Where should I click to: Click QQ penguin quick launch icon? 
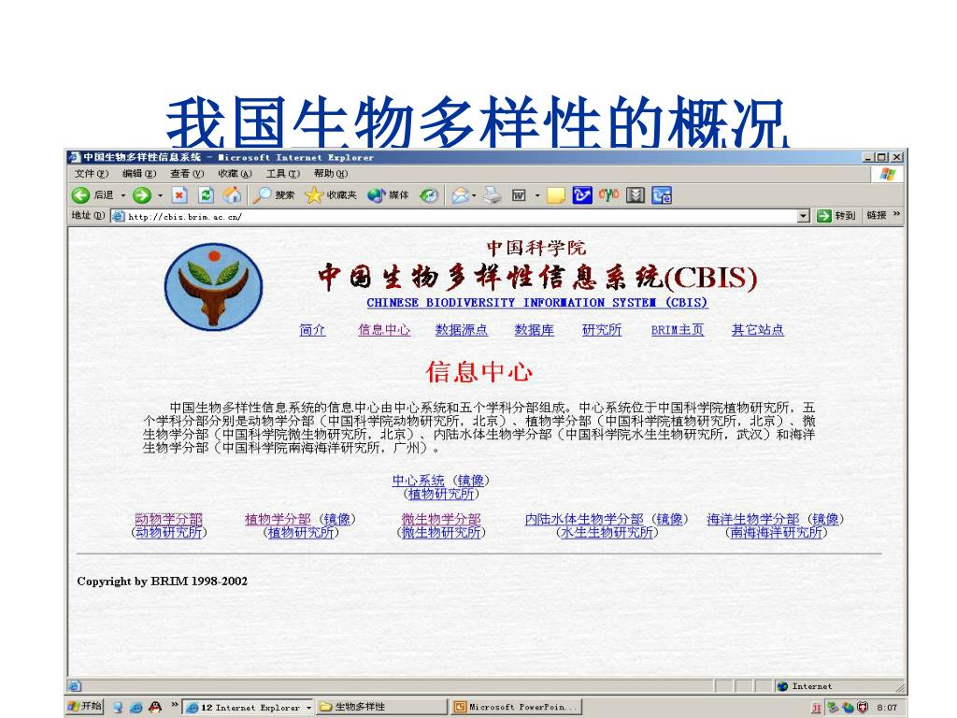point(155,707)
